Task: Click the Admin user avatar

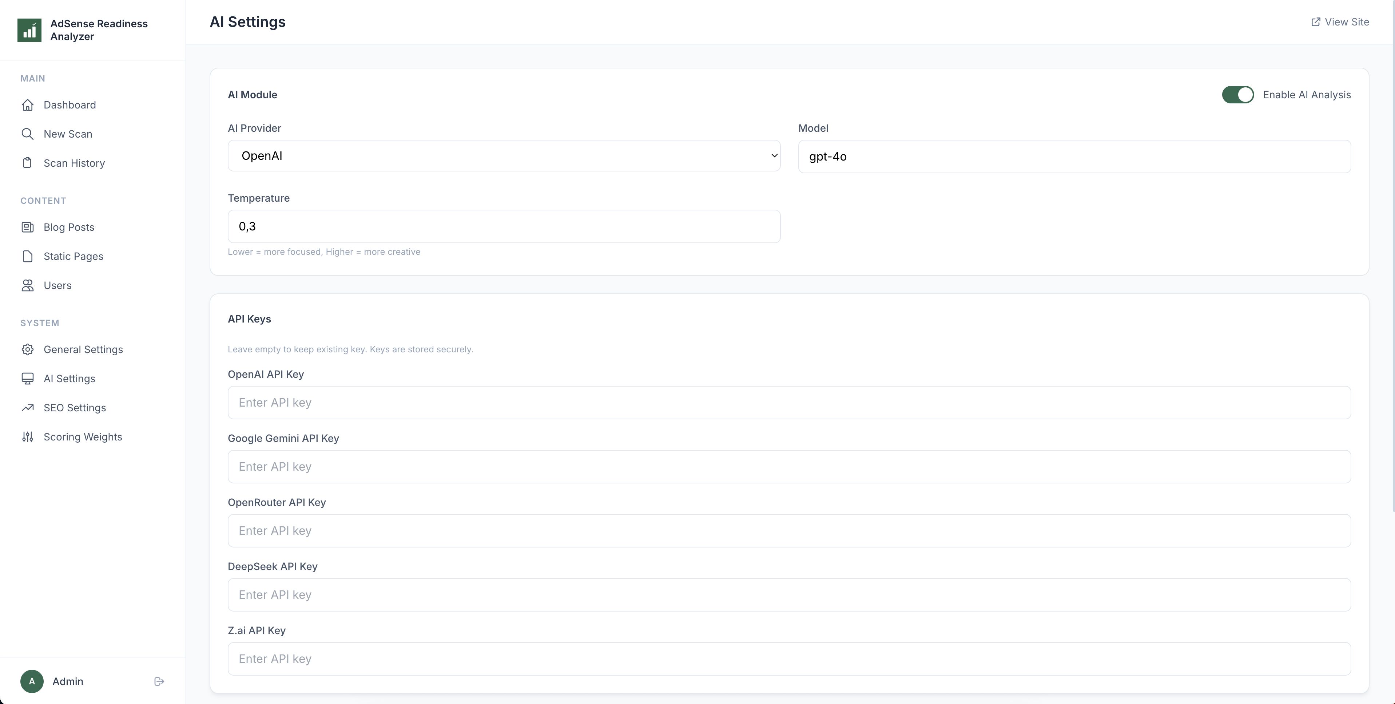Action: (32, 681)
